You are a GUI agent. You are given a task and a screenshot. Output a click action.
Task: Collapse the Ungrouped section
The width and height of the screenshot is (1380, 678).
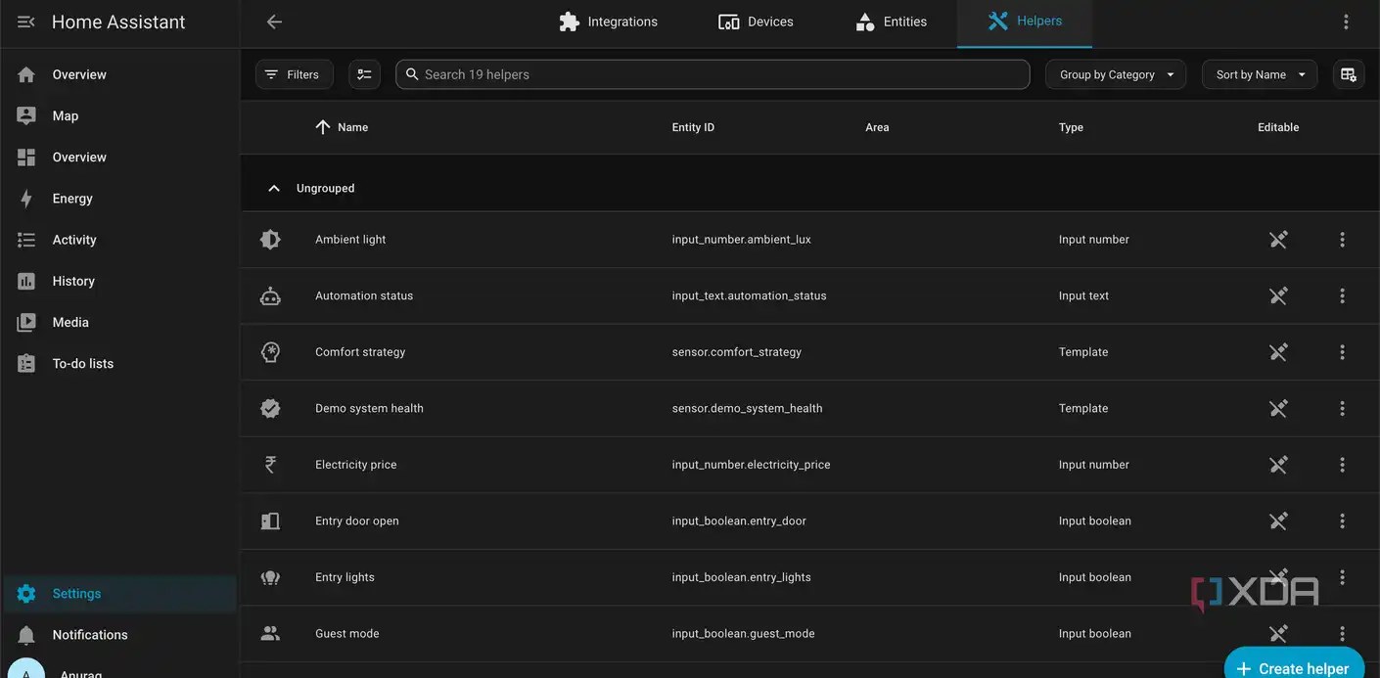[274, 188]
